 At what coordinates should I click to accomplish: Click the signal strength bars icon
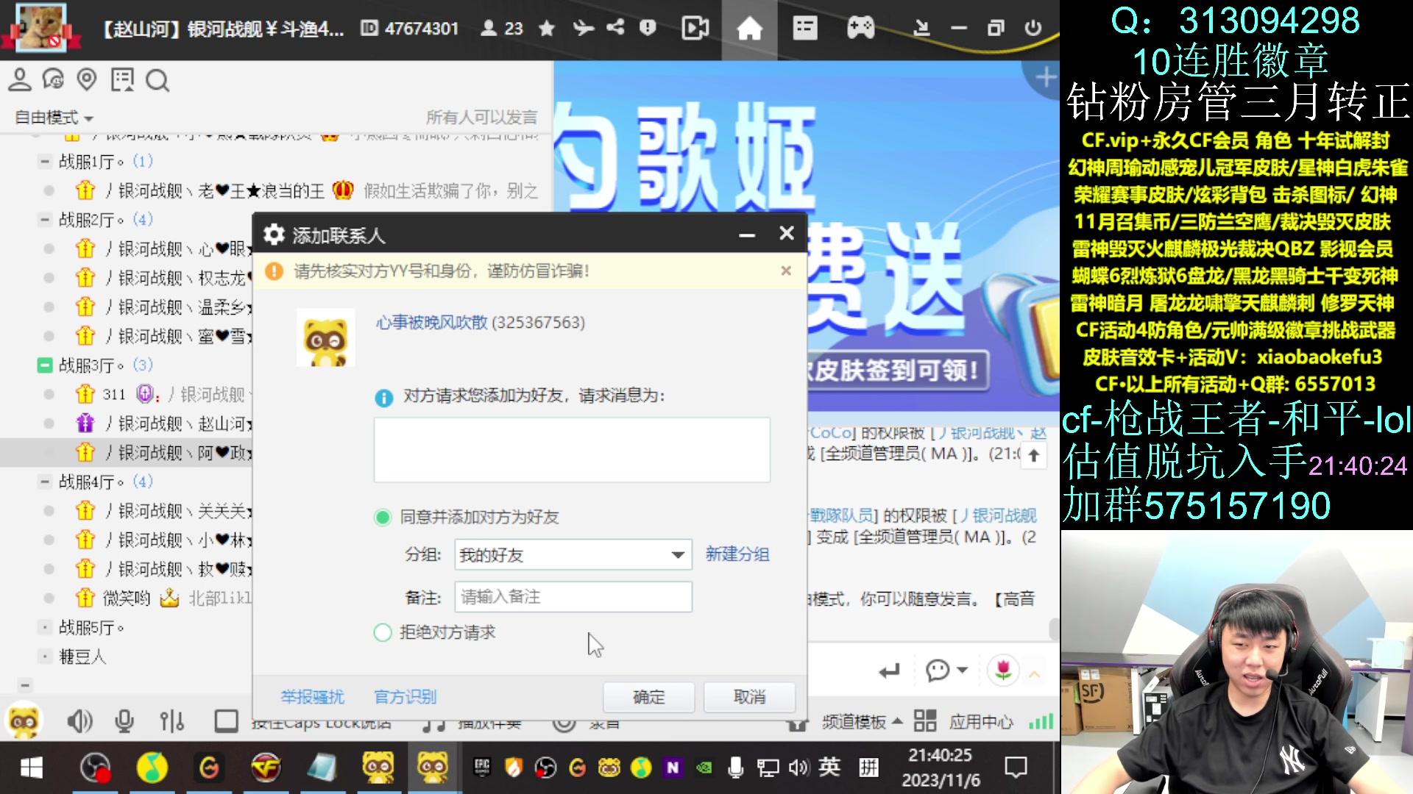[x=1041, y=721]
